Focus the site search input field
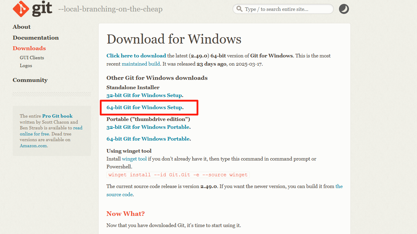417x234 pixels. [283, 9]
